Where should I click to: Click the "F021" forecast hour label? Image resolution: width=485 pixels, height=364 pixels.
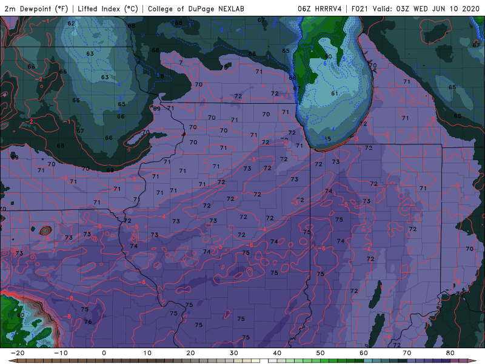point(360,8)
